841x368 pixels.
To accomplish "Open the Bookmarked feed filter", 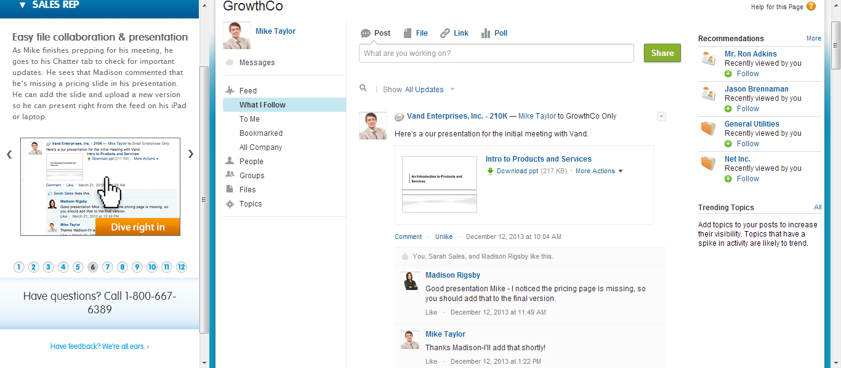I will (x=261, y=133).
